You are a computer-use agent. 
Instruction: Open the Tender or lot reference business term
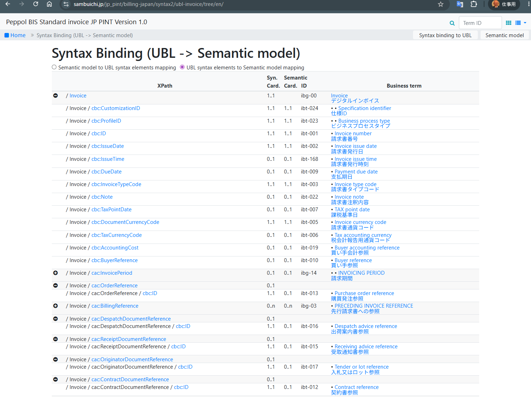click(362, 367)
